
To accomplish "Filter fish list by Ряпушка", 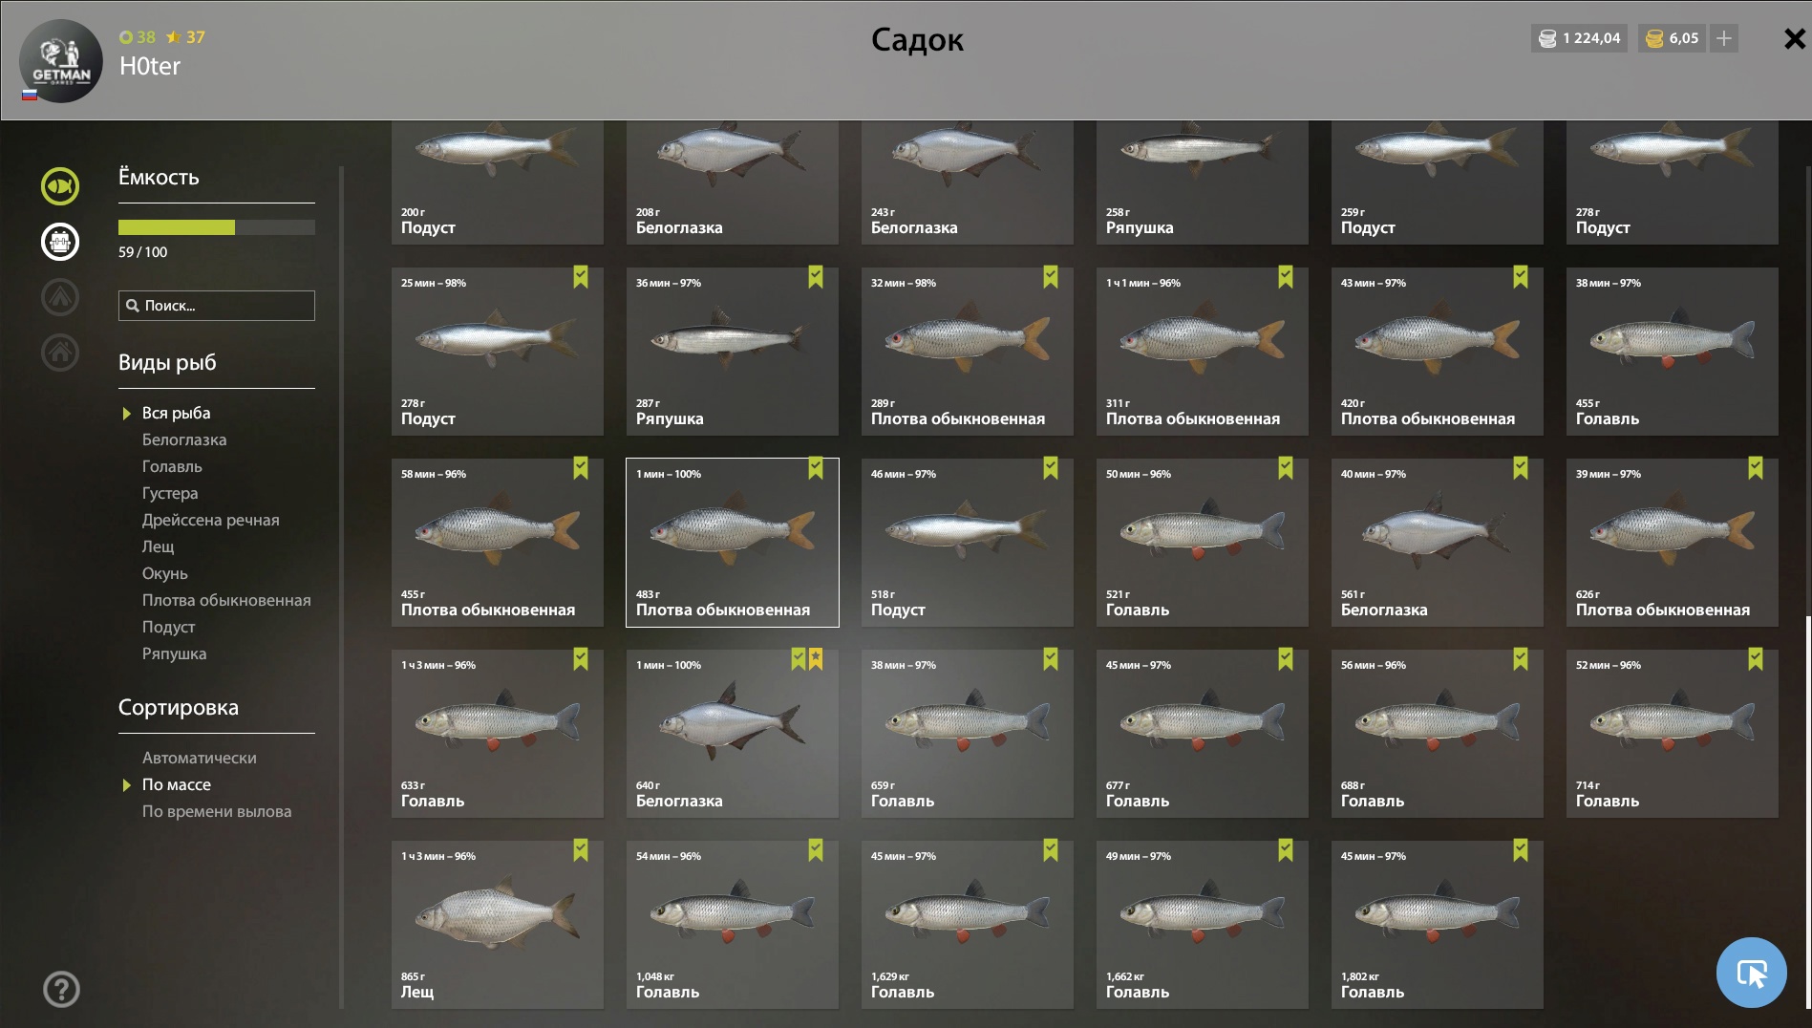I will (x=174, y=653).
